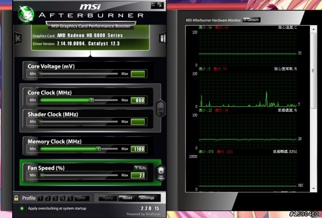The width and height of the screenshot is (322, 218).
Task: Select profile slot 2
Action: pos(48,198)
